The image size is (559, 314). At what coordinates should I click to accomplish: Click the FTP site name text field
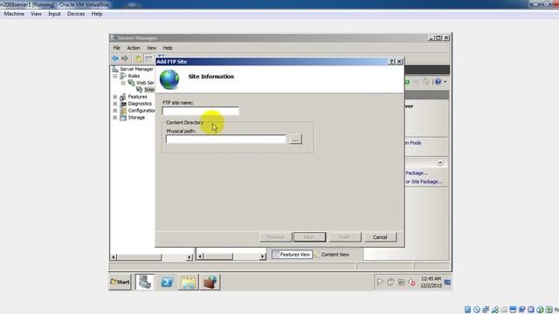click(200, 111)
